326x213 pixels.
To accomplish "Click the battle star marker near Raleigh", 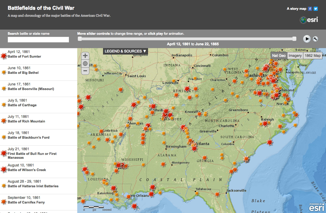I will [x=265, y=123].
